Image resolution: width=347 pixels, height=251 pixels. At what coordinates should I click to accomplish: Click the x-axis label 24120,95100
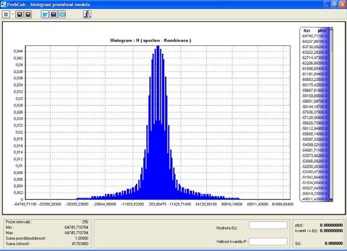[206, 204]
